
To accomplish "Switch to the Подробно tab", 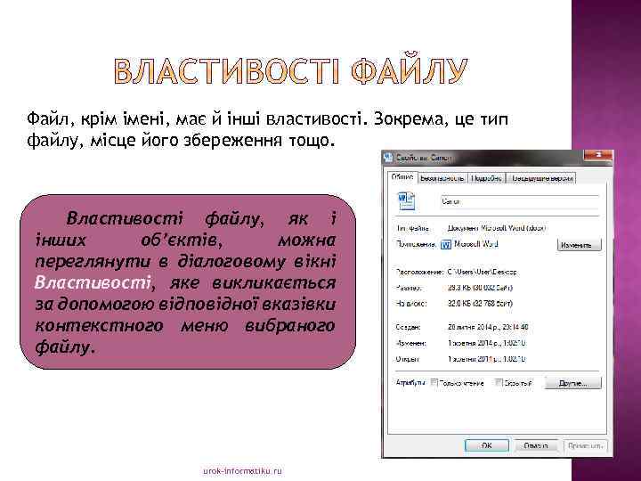I will (x=486, y=178).
